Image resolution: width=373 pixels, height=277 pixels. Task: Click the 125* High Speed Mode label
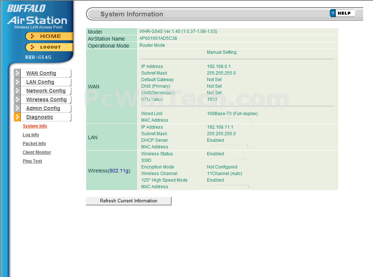[164, 180]
